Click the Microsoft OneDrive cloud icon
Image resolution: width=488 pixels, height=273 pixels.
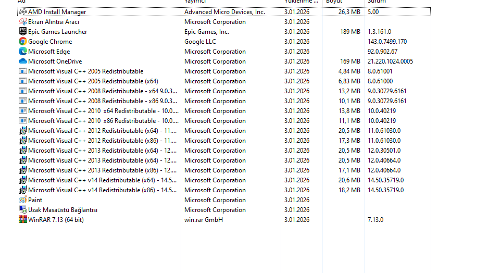coord(23,61)
